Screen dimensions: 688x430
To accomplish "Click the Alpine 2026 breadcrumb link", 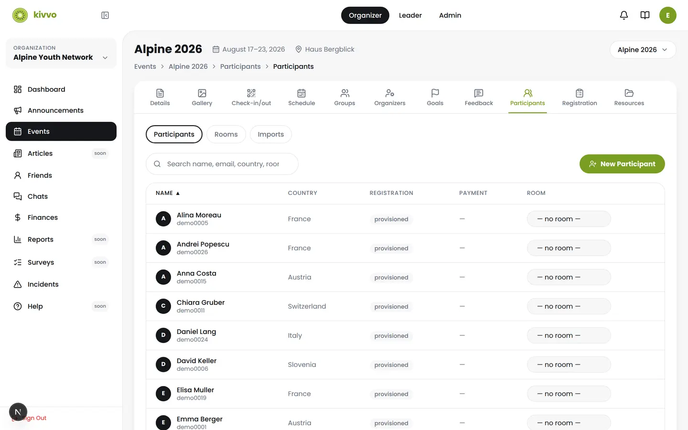I will point(188,66).
